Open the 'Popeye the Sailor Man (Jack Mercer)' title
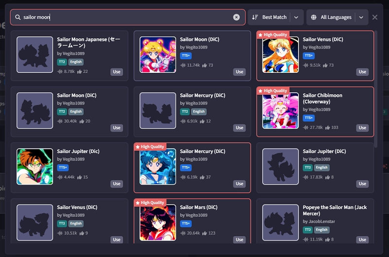The height and width of the screenshot is (257, 389). pos(335,210)
